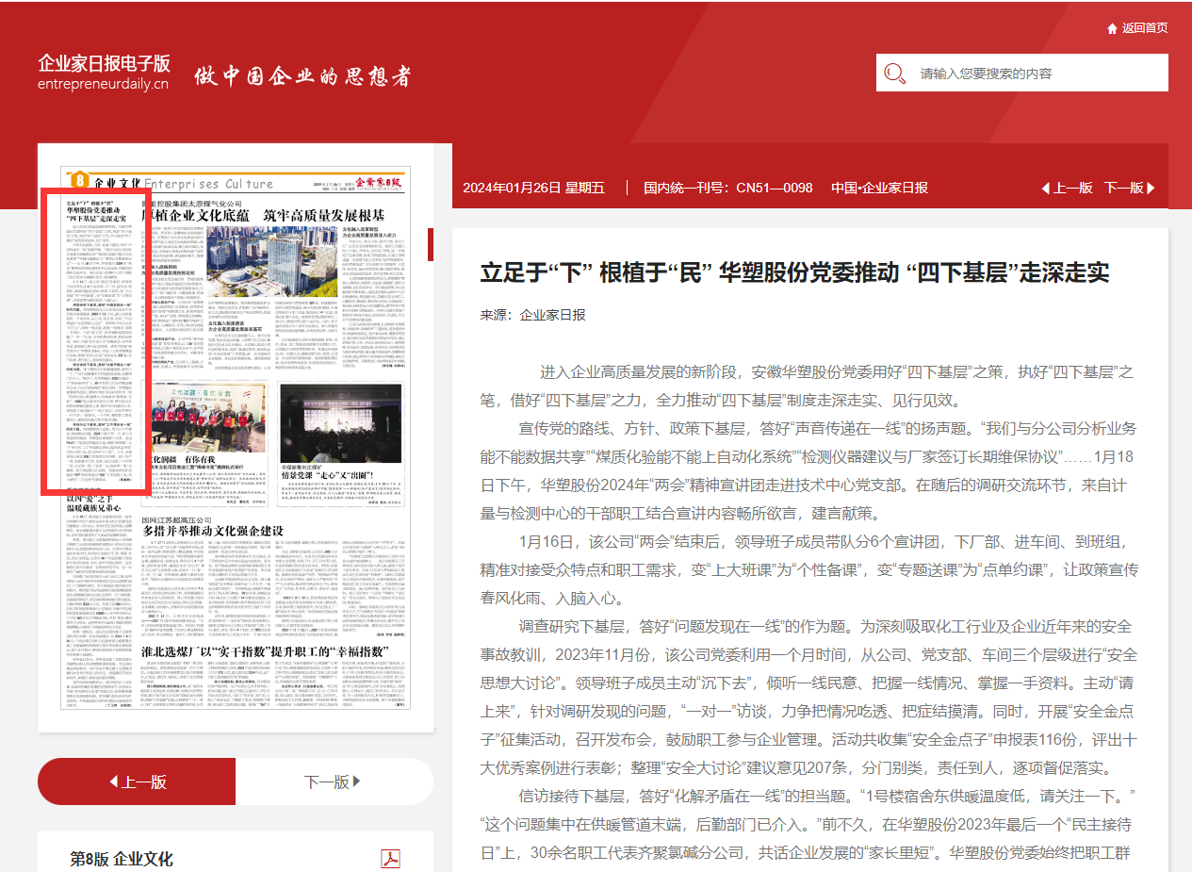Click the 做中国企业的思想者 slogan banner
1192x872 pixels.
coord(302,76)
